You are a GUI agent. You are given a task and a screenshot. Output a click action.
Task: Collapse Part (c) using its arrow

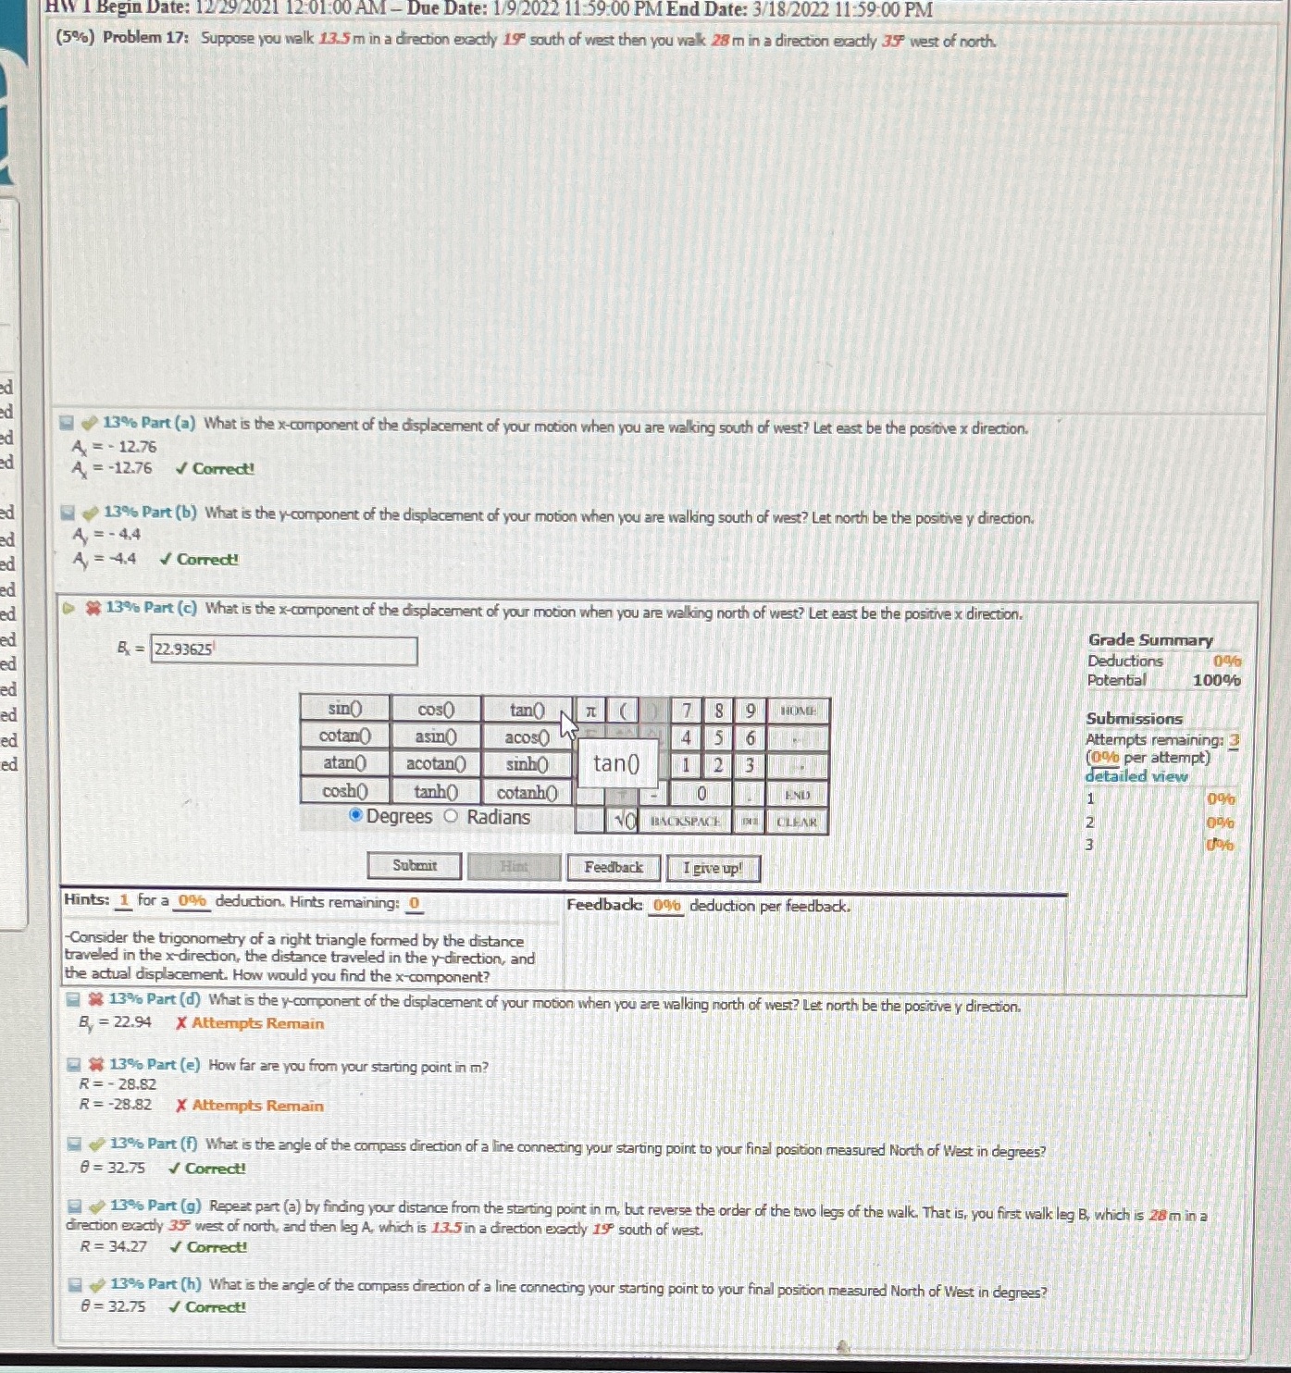click(x=68, y=608)
